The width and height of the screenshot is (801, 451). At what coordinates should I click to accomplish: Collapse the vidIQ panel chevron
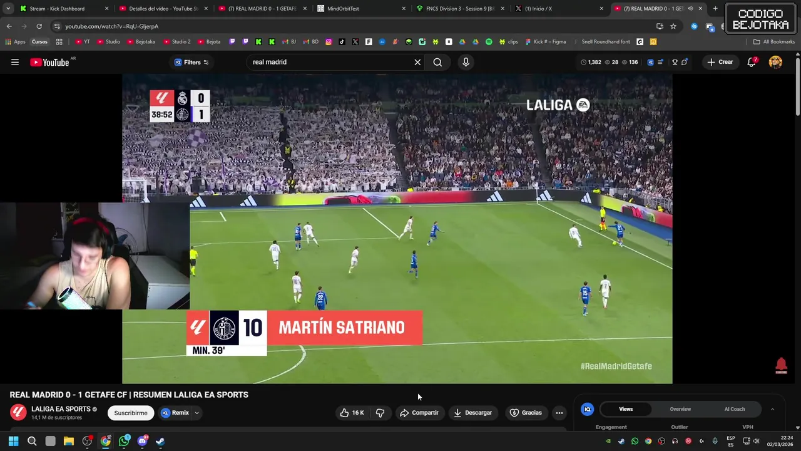tap(772, 409)
